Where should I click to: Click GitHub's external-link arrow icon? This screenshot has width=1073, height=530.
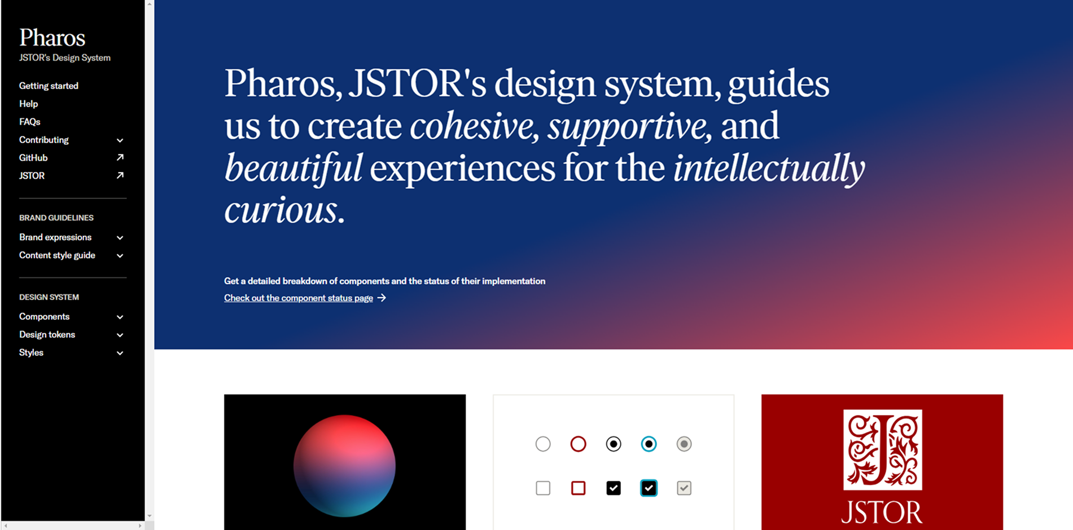point(120,157)
